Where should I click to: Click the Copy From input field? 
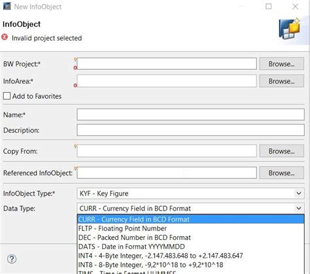pos(167,151)
